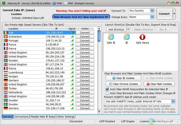Click the Help label in title bar
The width and height of the screenshot is (181, 125).
click(x=59, y=3)
